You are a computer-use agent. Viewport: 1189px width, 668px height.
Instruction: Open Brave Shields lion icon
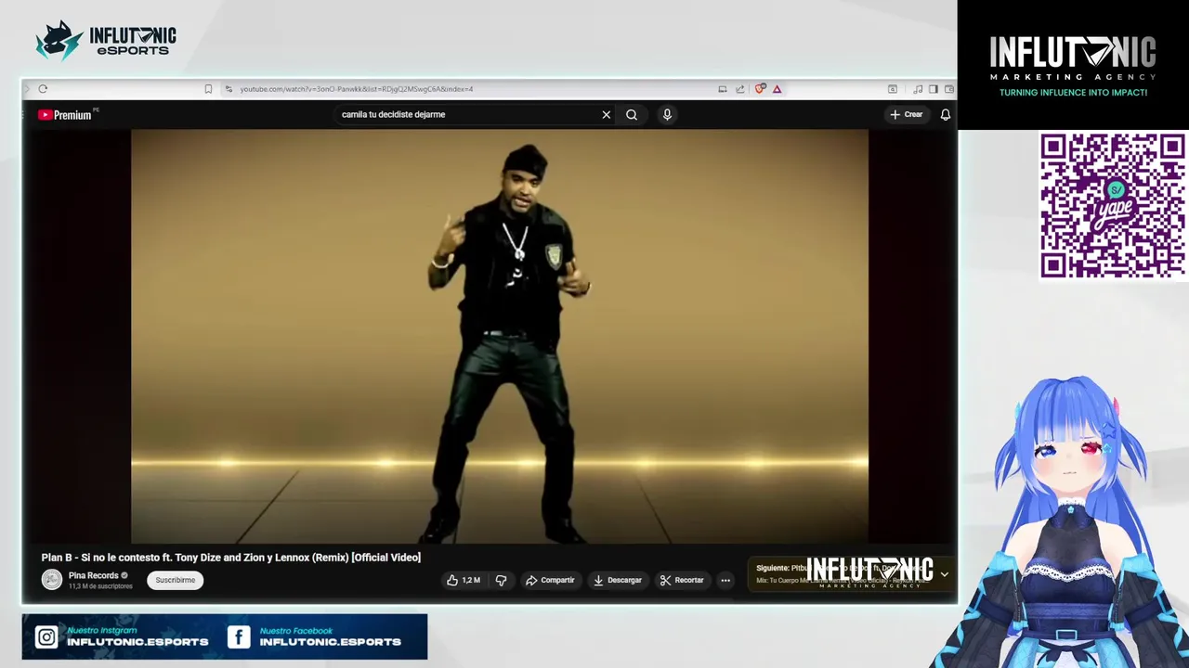pos(760,89)
